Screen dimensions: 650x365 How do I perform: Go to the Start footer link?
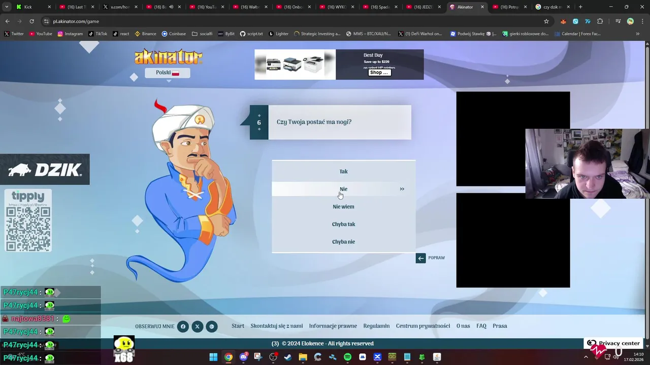(x=238, y=326)
